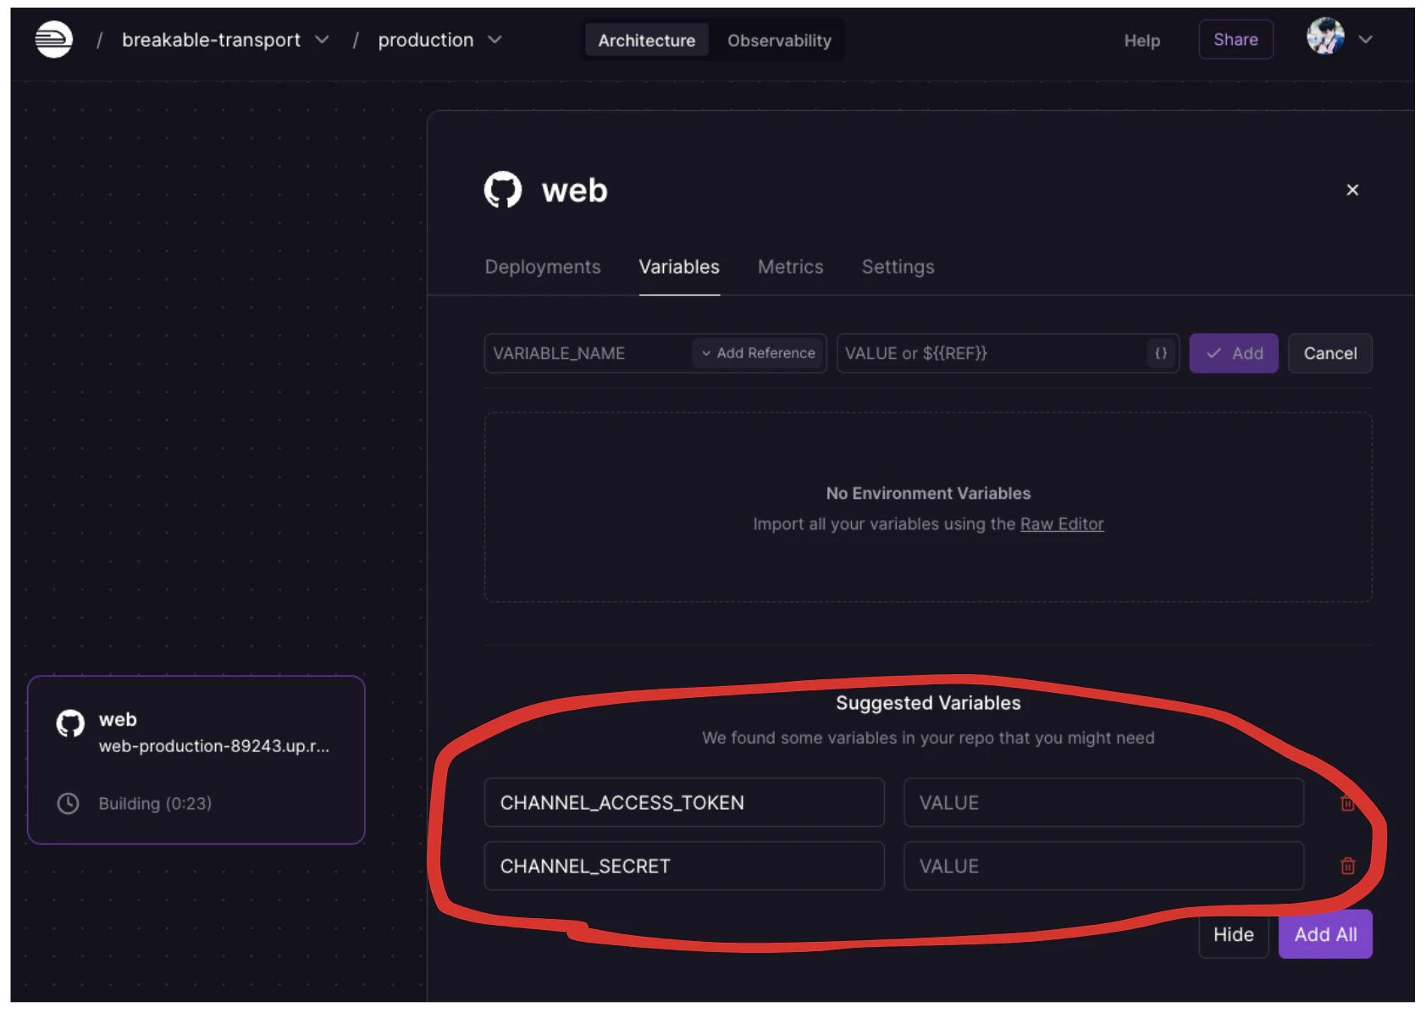Open the Raw Editor link
The width and height of the screenshot is (1426, 1013).
1062,524
